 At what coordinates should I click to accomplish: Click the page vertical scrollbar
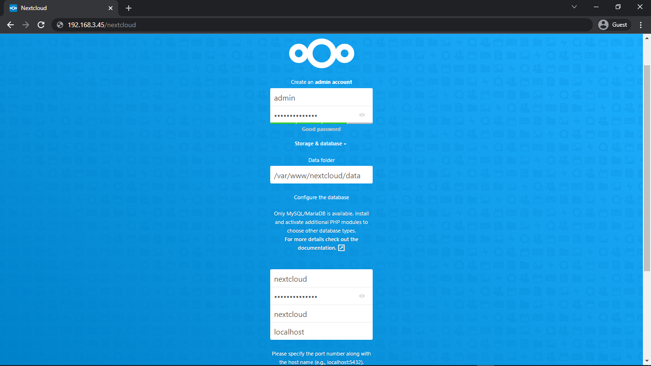pos(647,168)
